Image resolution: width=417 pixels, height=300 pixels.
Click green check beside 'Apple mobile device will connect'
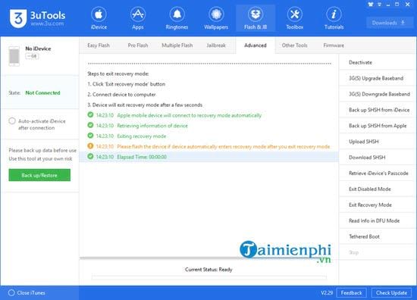[x=90, y=115]
